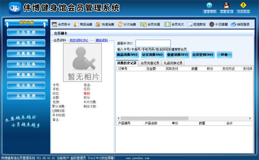Click the 产品名称 column header
This screenshot has height=160, width=259.
click(x=157, y=123)
